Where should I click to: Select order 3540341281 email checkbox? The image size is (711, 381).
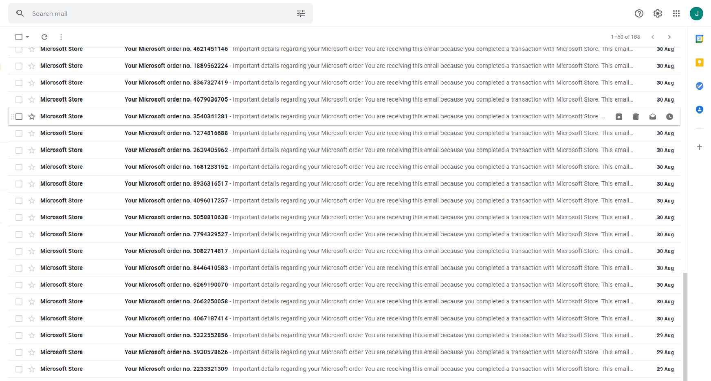[19, 117]
